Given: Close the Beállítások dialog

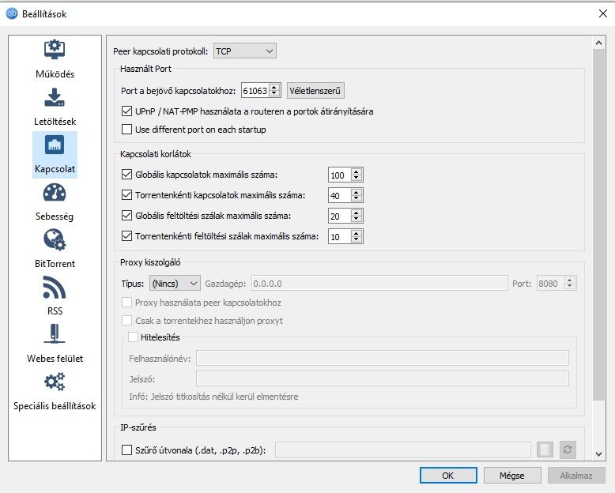Looking at the screenshot, I should pyautogui.click(x=603, y=13).
